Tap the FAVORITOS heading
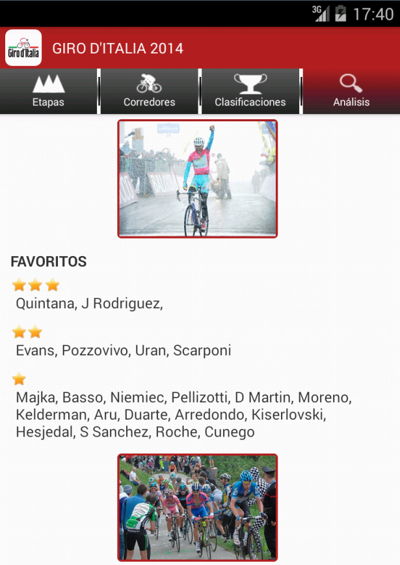The image size is (400, 565). pos(49,261)
